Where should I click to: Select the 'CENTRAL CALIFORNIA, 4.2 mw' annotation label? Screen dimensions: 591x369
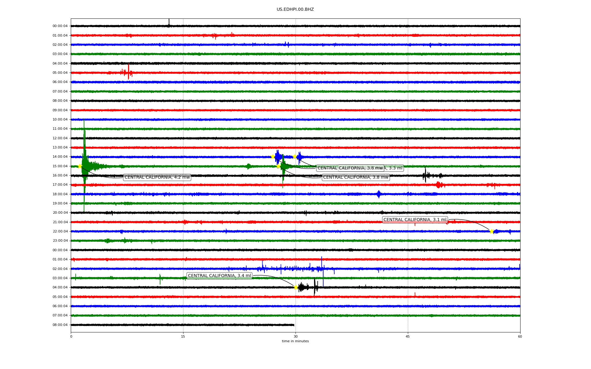click(x=157, y=177)
